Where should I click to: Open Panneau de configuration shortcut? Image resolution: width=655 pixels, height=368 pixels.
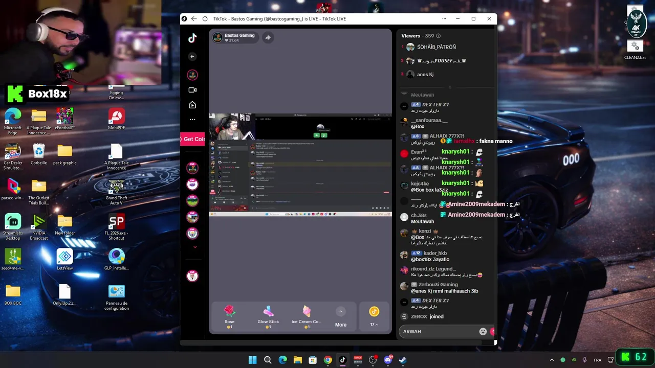coord(117,297)
